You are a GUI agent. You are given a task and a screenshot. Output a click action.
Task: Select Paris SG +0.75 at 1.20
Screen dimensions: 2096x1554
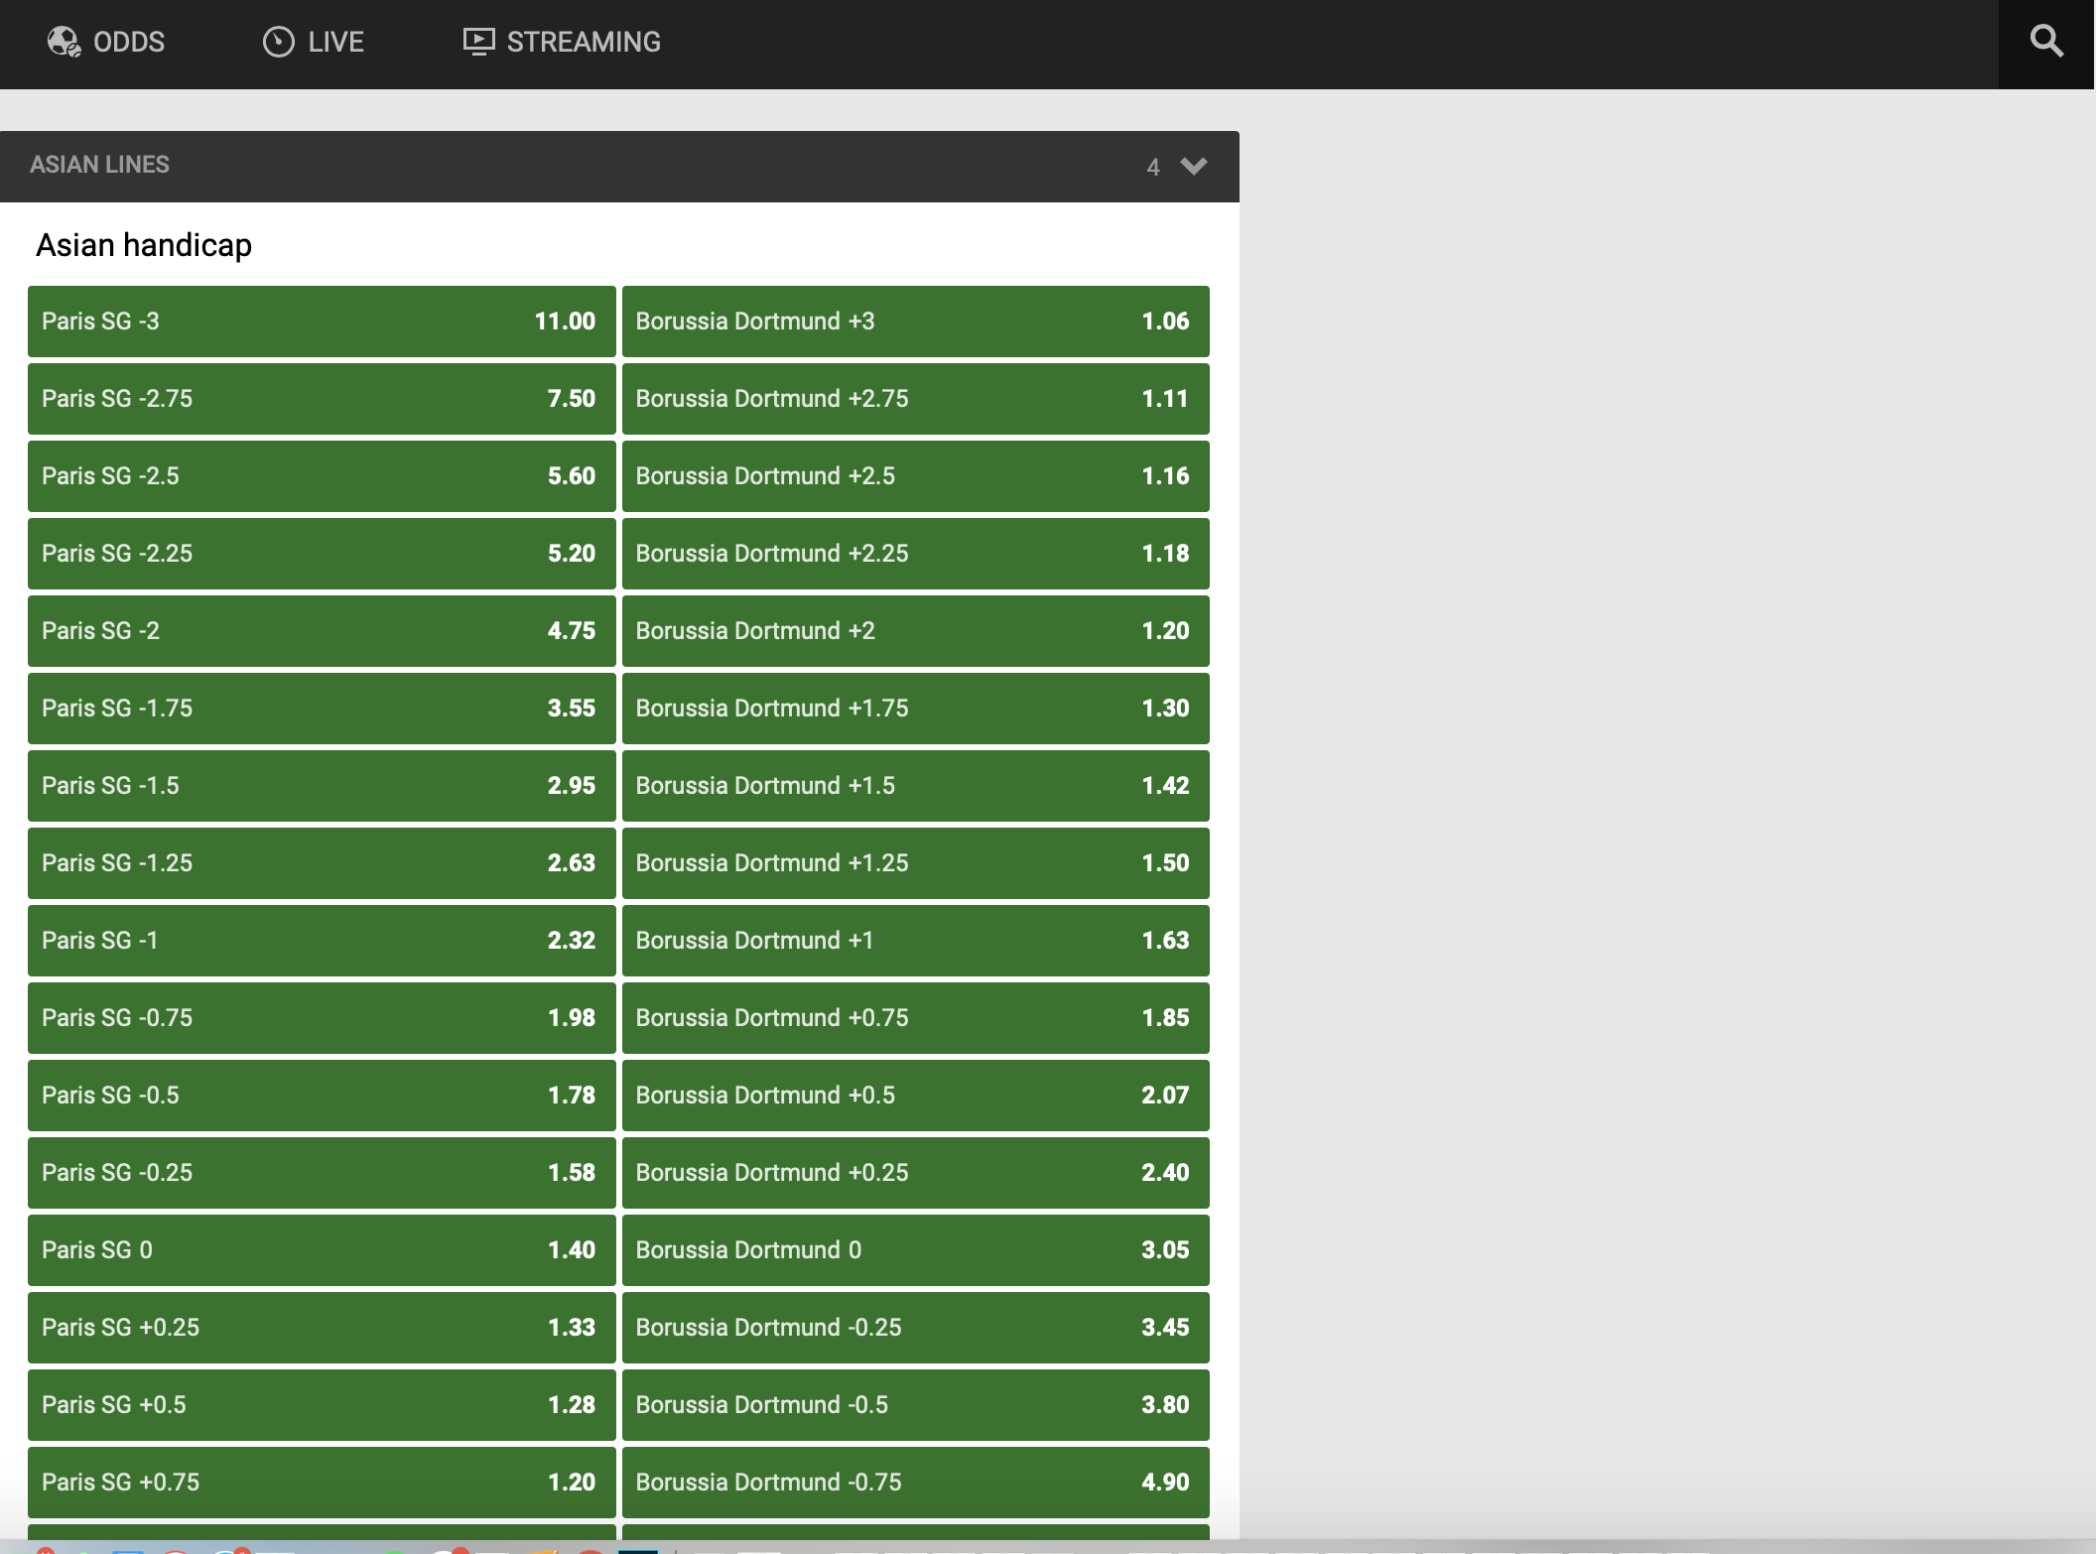[x=320, y=1482]
